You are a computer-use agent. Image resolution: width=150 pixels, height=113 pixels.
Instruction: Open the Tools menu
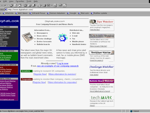(x=29, y=1)
